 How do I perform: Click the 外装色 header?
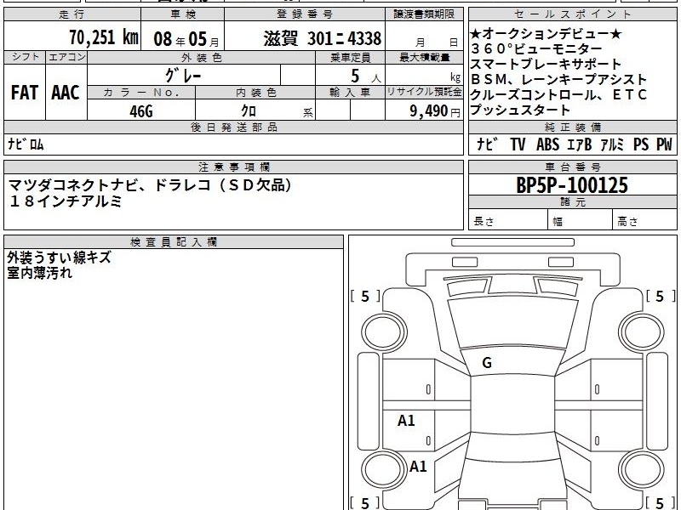click(201, 58)
